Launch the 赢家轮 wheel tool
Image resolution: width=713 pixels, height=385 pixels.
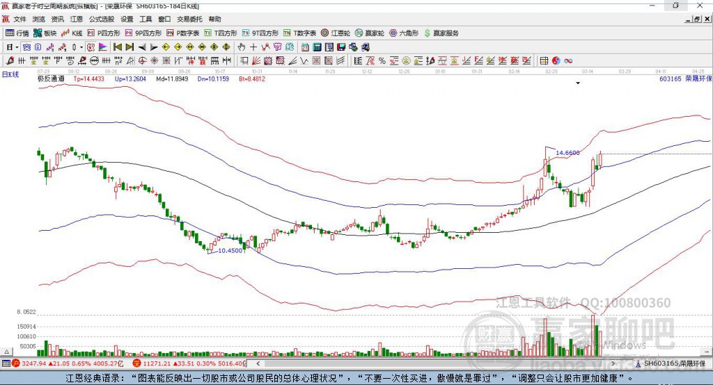(x=370, y=33)
